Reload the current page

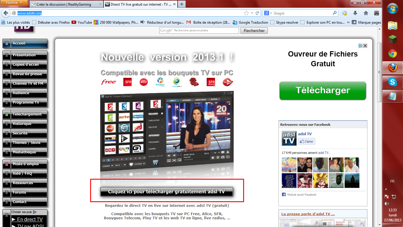tap(257, 13)
